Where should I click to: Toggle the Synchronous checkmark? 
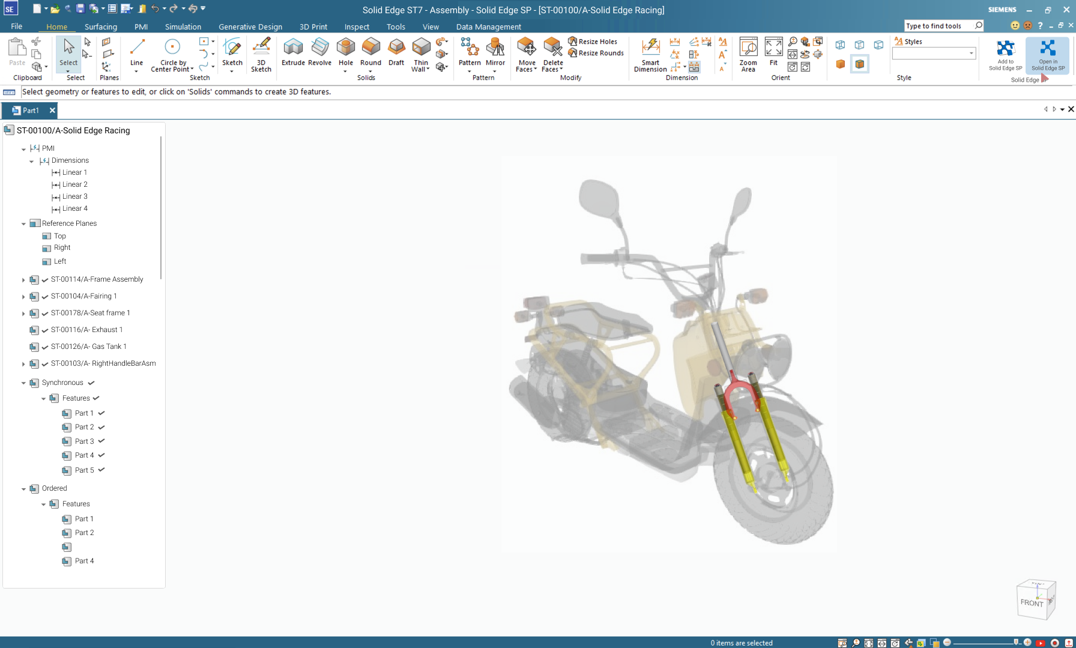[x=91, y=383]
